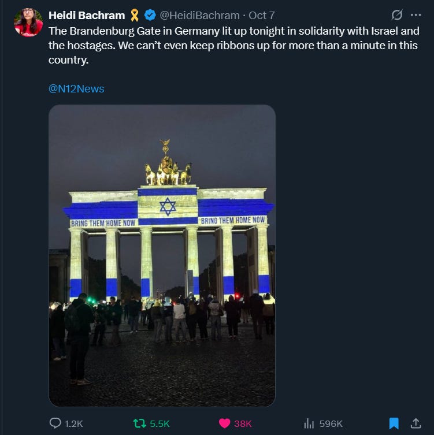Screen dimensions: 434x435
Task: Click the share upload arrow icon
Action: 416,423
